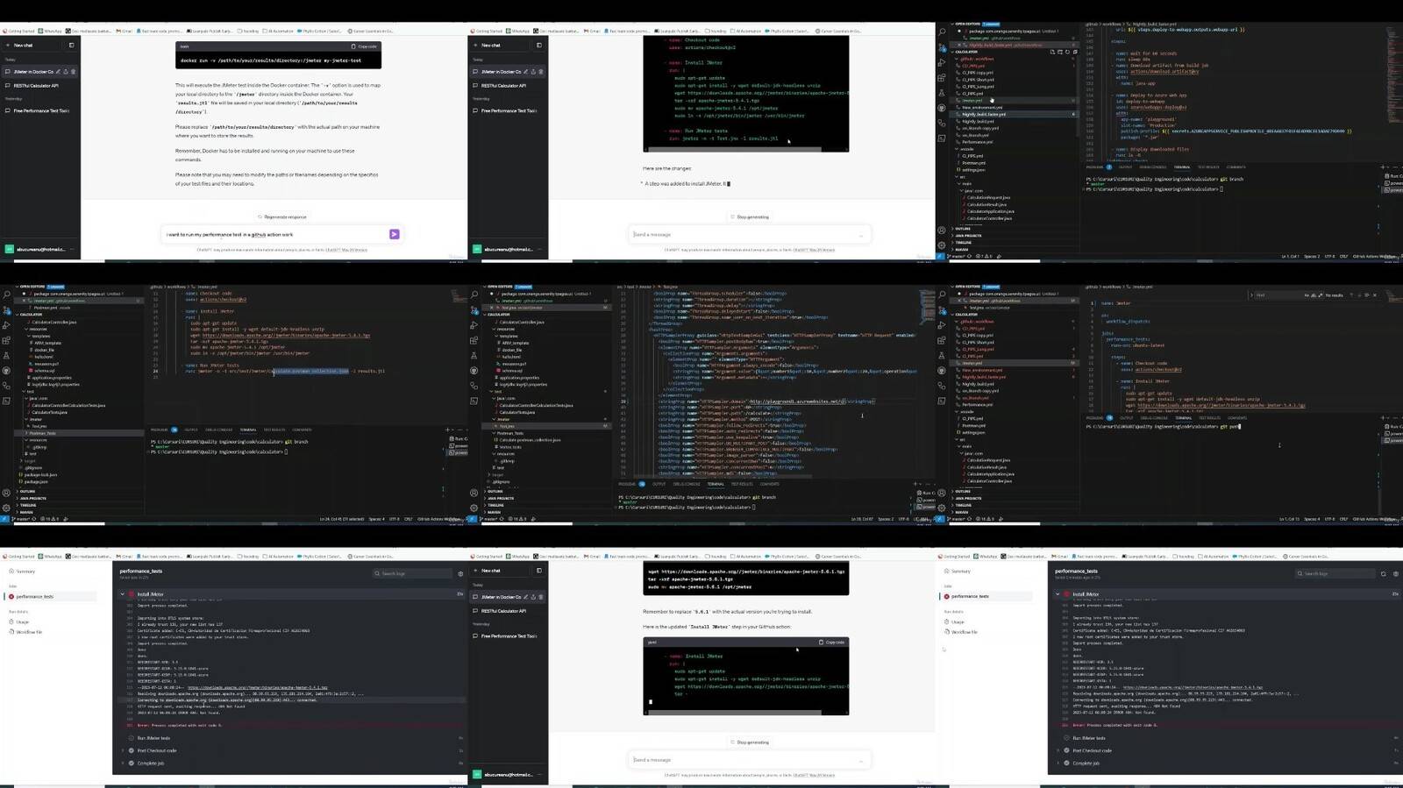Open Gmail bookmark above the docker run chat
Screen dimensions: 1403x788
click(124, 31)
